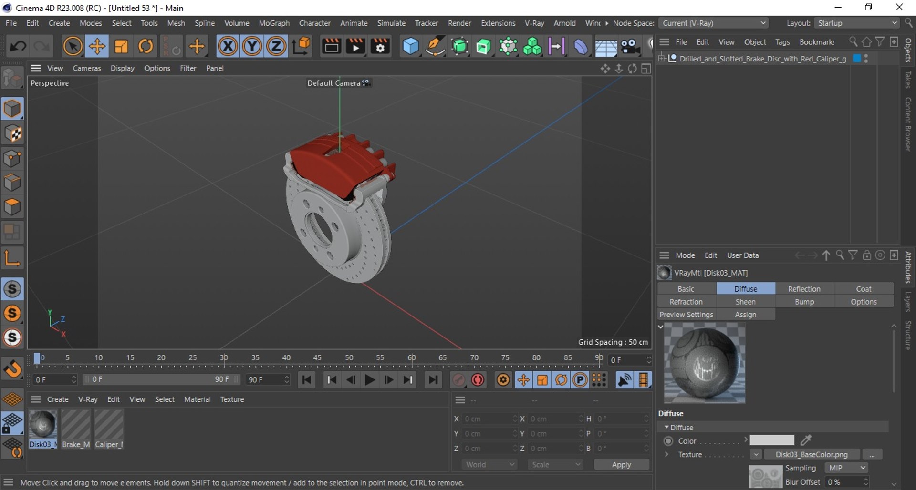
Task: Click the texture browse ellipsis button
Action: pos(872,455)
